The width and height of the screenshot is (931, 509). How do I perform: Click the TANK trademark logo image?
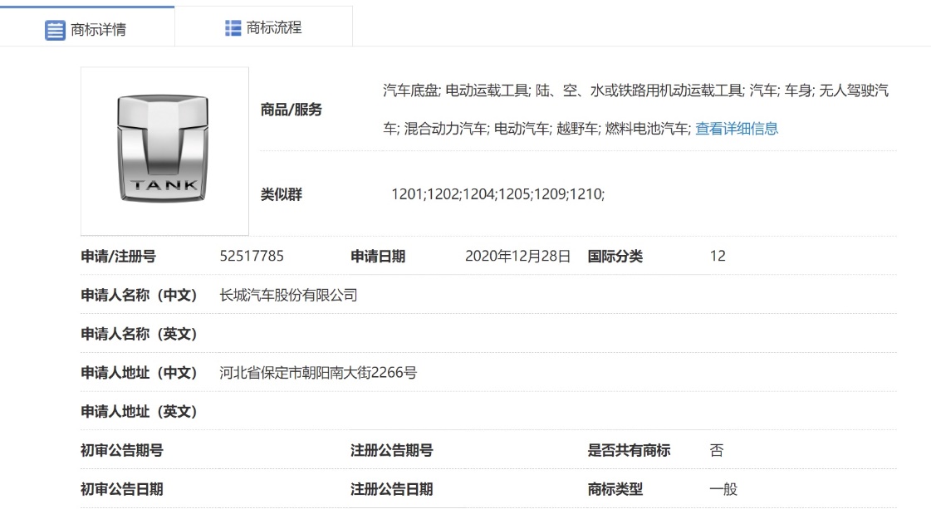click(164, 150)
